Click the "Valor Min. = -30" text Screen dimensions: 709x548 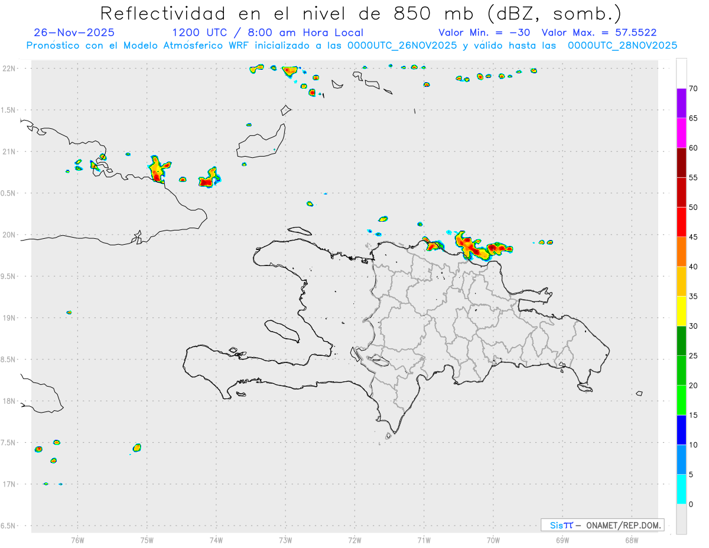484,33
